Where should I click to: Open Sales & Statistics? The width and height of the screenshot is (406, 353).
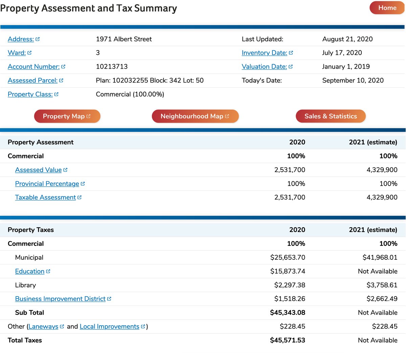331,116
